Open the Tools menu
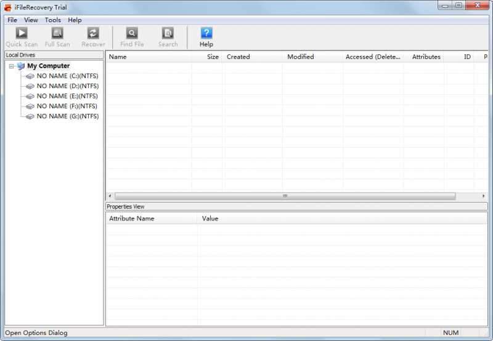This screenshot has height=341, width=493. click(x=52, y=20)
